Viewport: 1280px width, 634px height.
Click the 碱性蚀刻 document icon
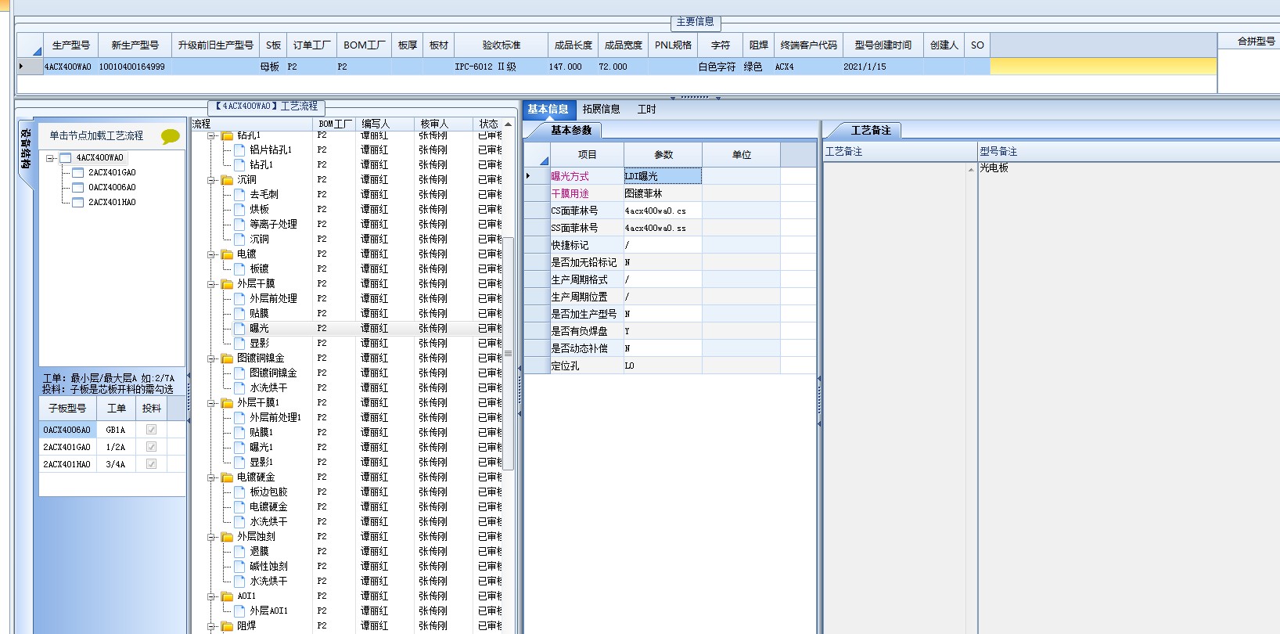point(240,566)
